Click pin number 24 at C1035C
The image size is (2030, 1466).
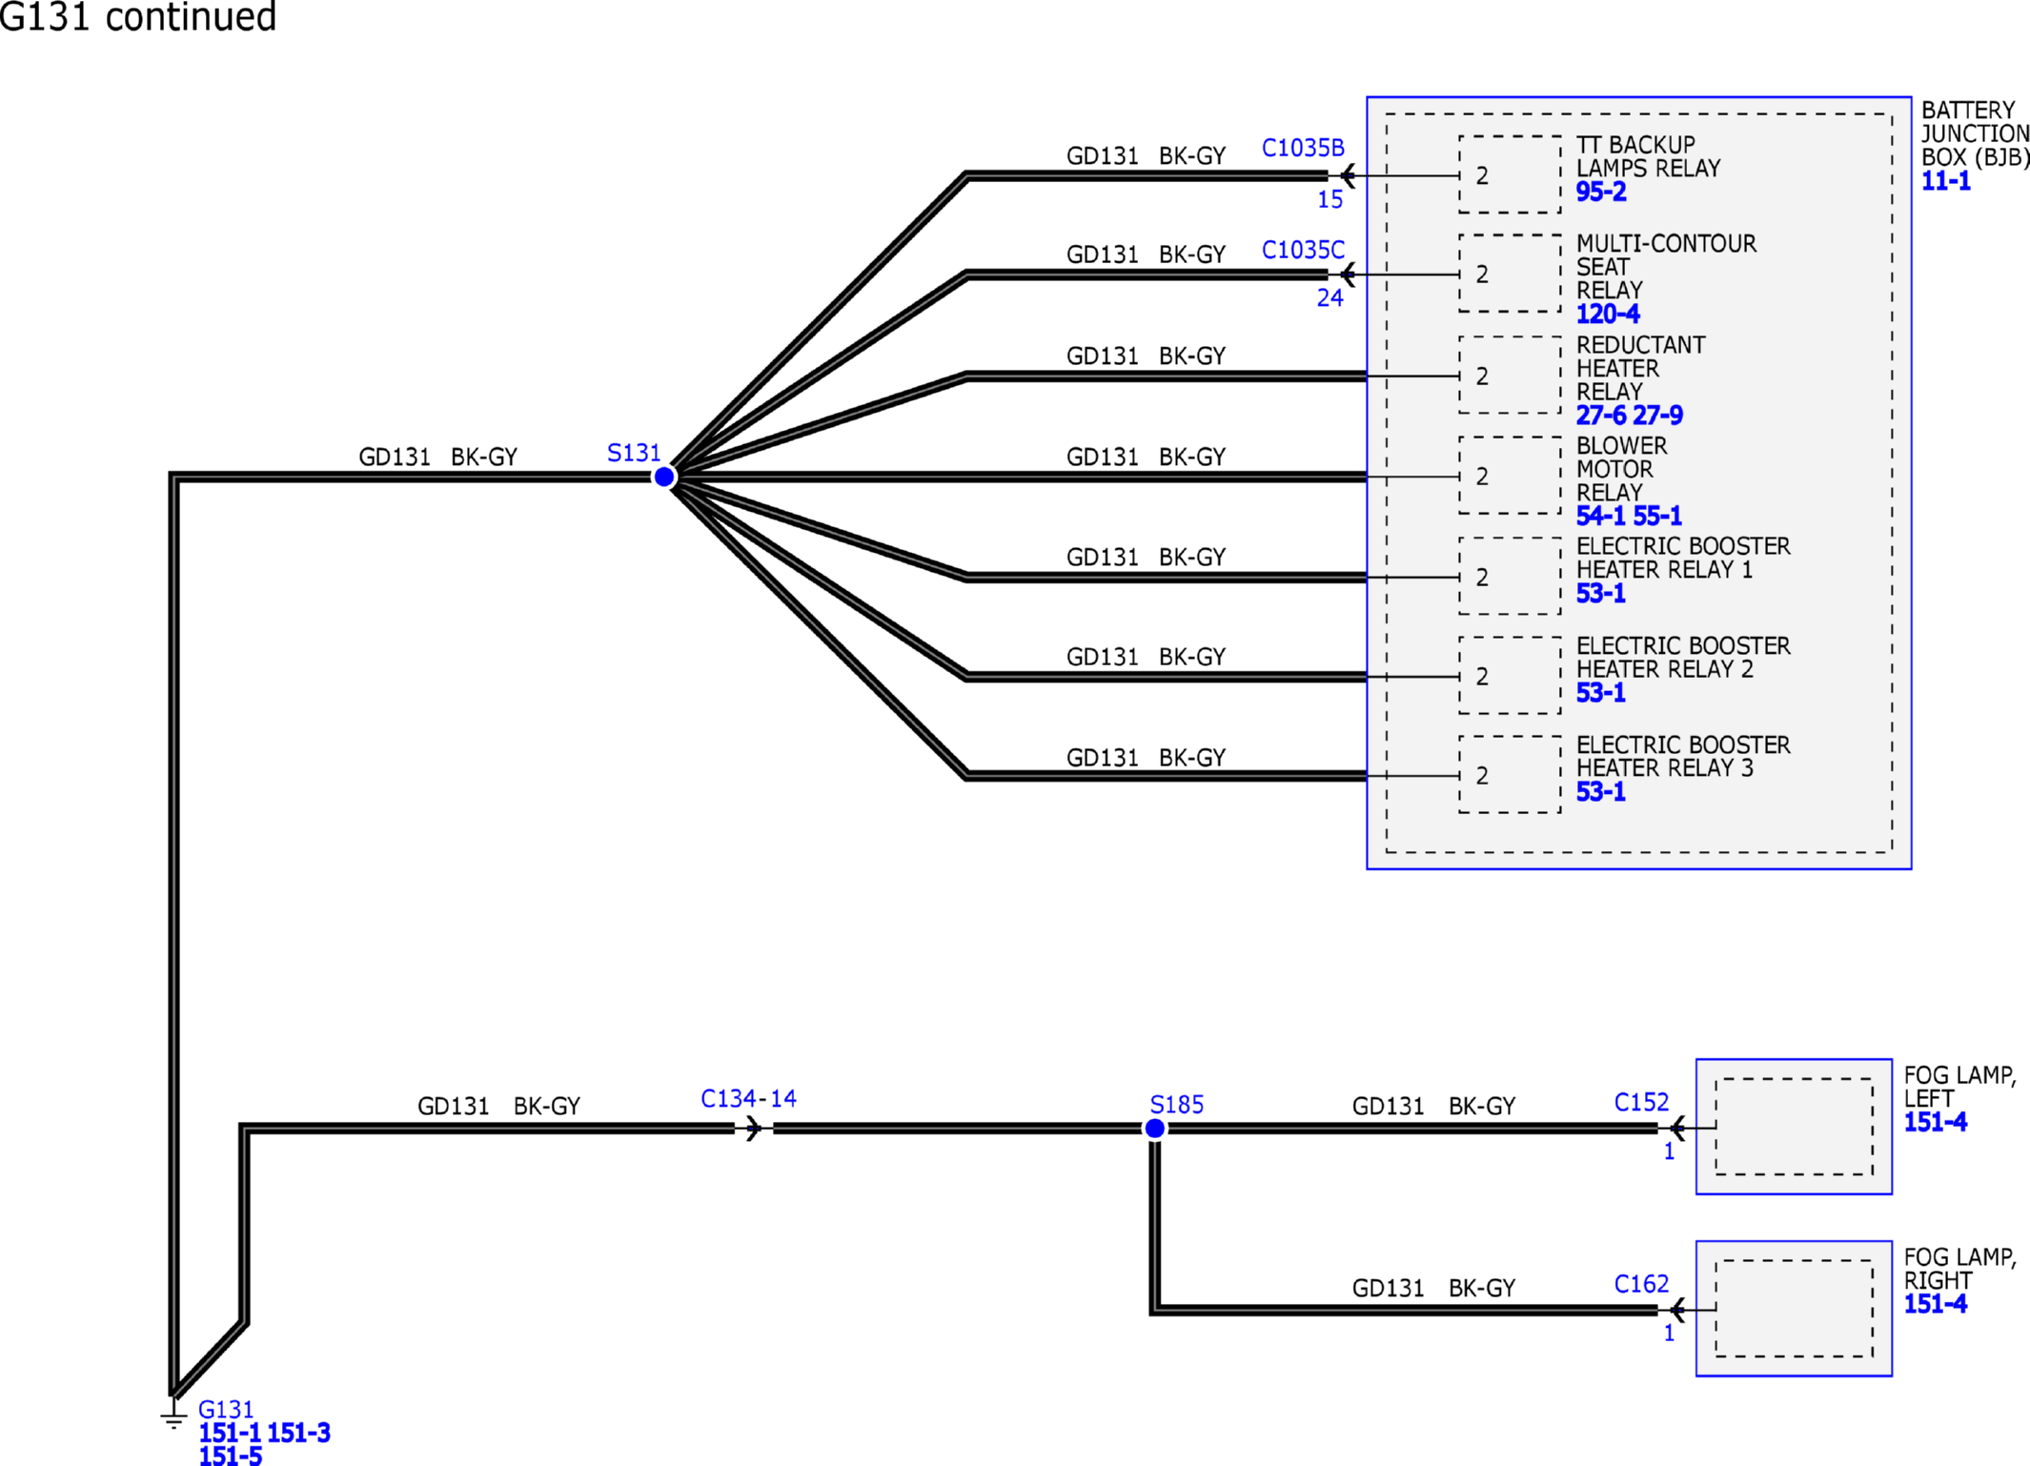pyautogui.click(x=1330, y=298)
